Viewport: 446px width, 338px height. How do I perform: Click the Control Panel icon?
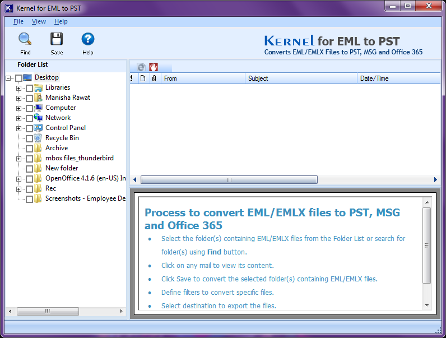[38, 128]
